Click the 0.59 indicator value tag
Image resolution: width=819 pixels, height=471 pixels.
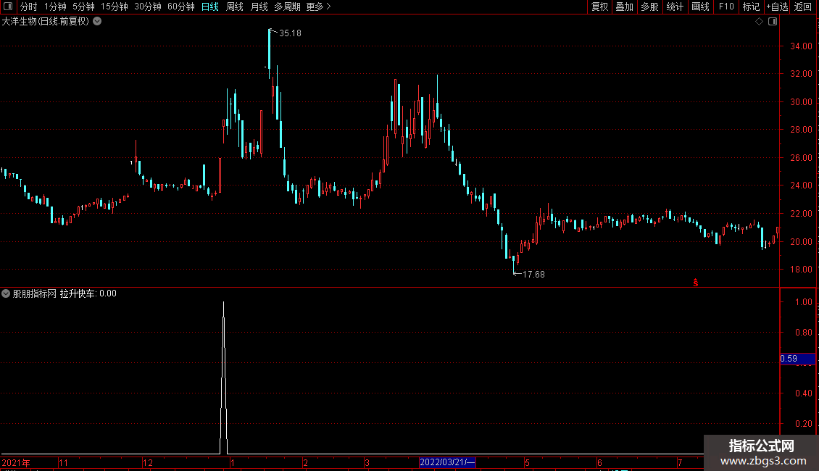click(797, 359)
